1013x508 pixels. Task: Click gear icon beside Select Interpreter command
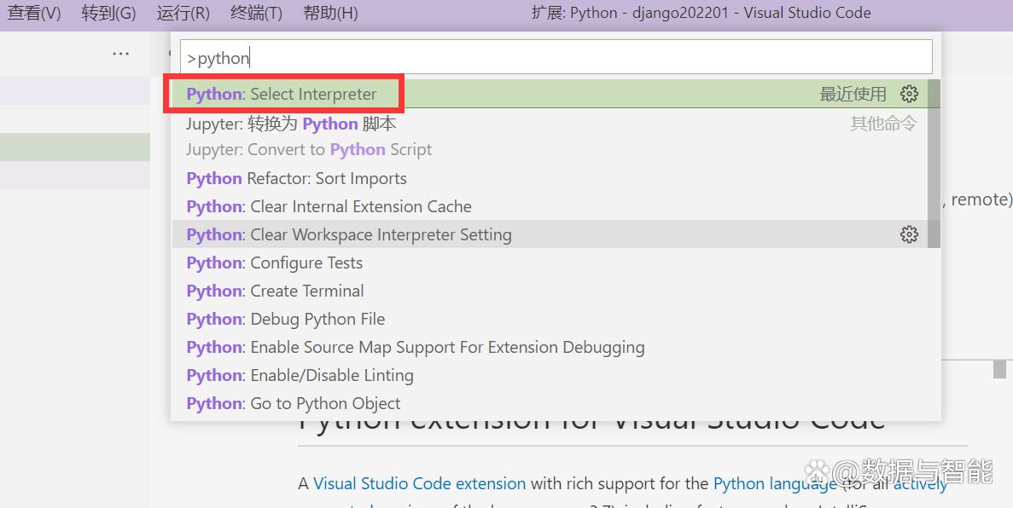pyautogui.click(x=909, y=94)
